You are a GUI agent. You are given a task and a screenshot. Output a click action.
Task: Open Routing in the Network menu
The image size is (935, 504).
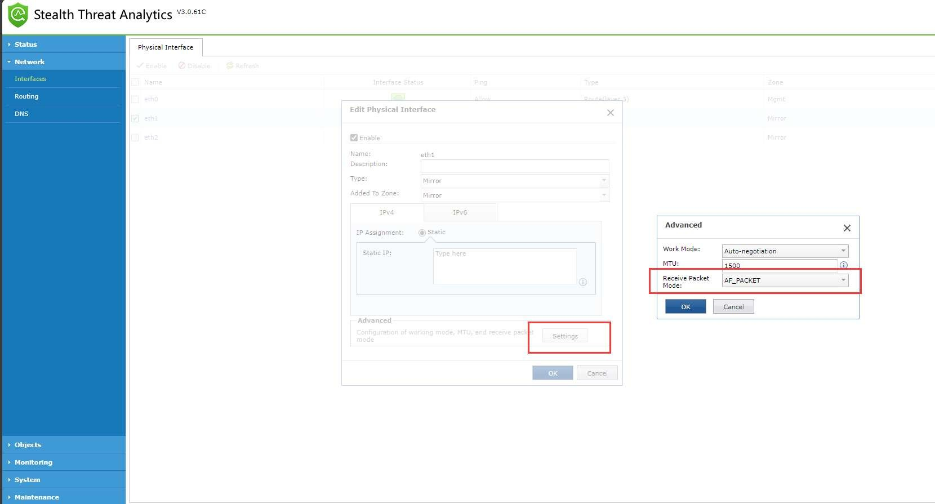pos(26,96)
